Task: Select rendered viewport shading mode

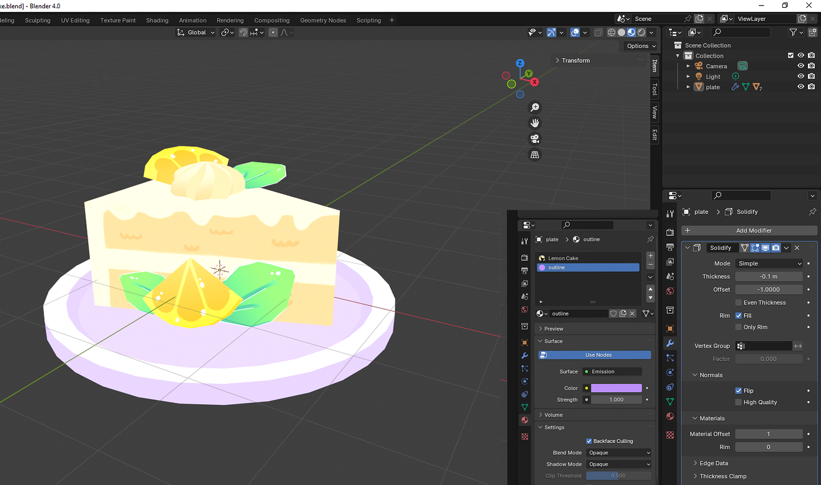Action: tap(641, 33)
